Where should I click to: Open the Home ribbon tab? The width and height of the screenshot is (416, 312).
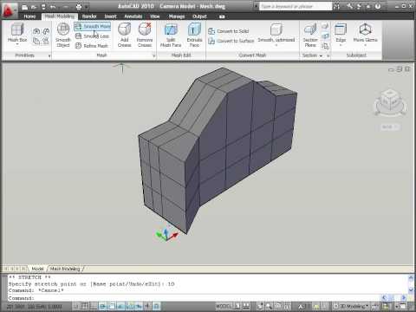[x=29, y=16]
